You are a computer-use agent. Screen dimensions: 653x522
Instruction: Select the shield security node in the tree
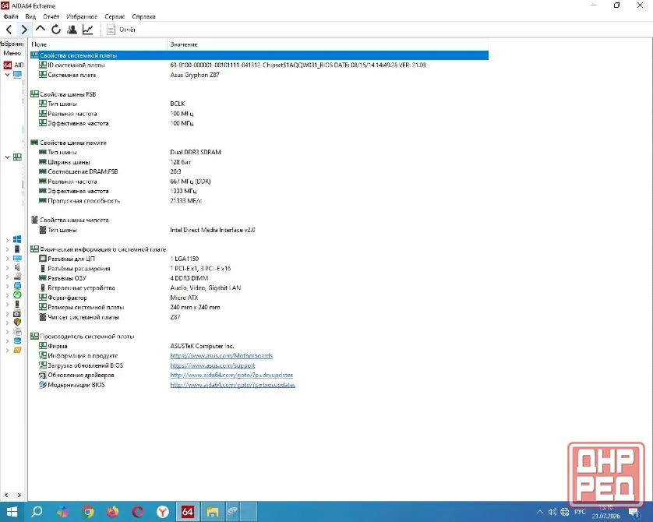(17, 323)
